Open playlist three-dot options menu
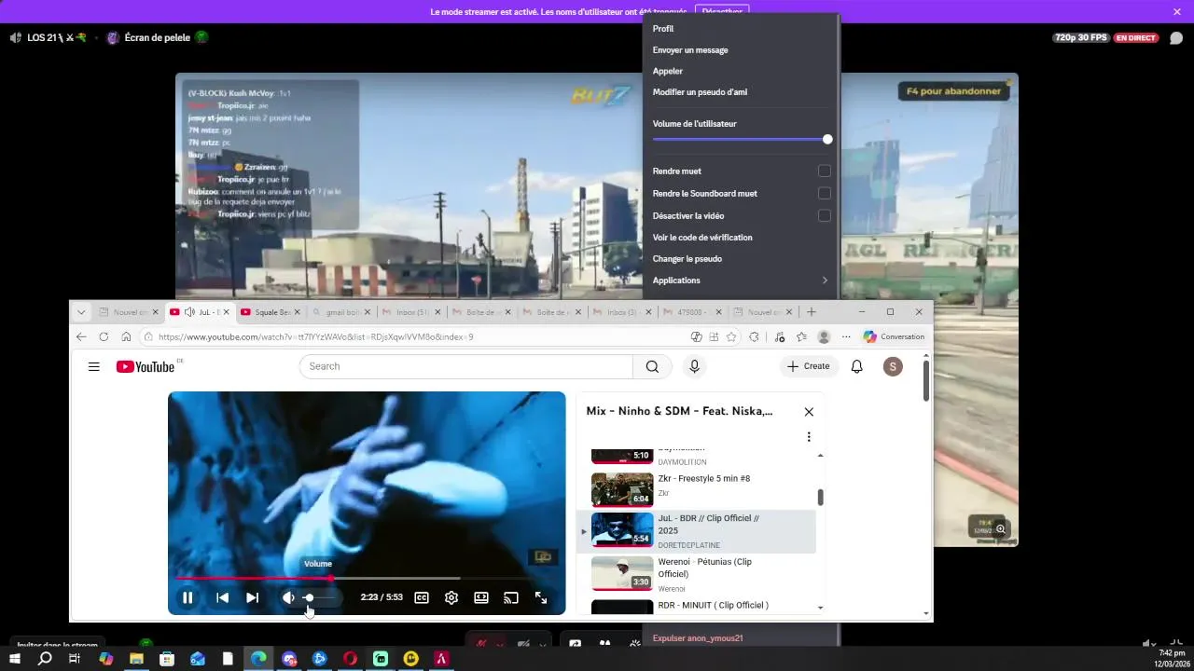 809,436
